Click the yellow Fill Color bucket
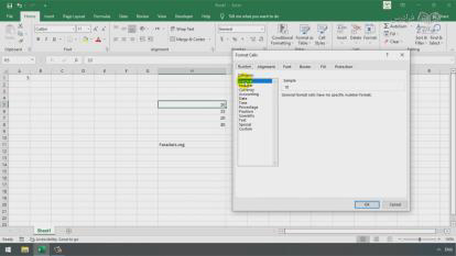Image resolution: width=456 pixels, height=256 pixels. tap(85, 40)
